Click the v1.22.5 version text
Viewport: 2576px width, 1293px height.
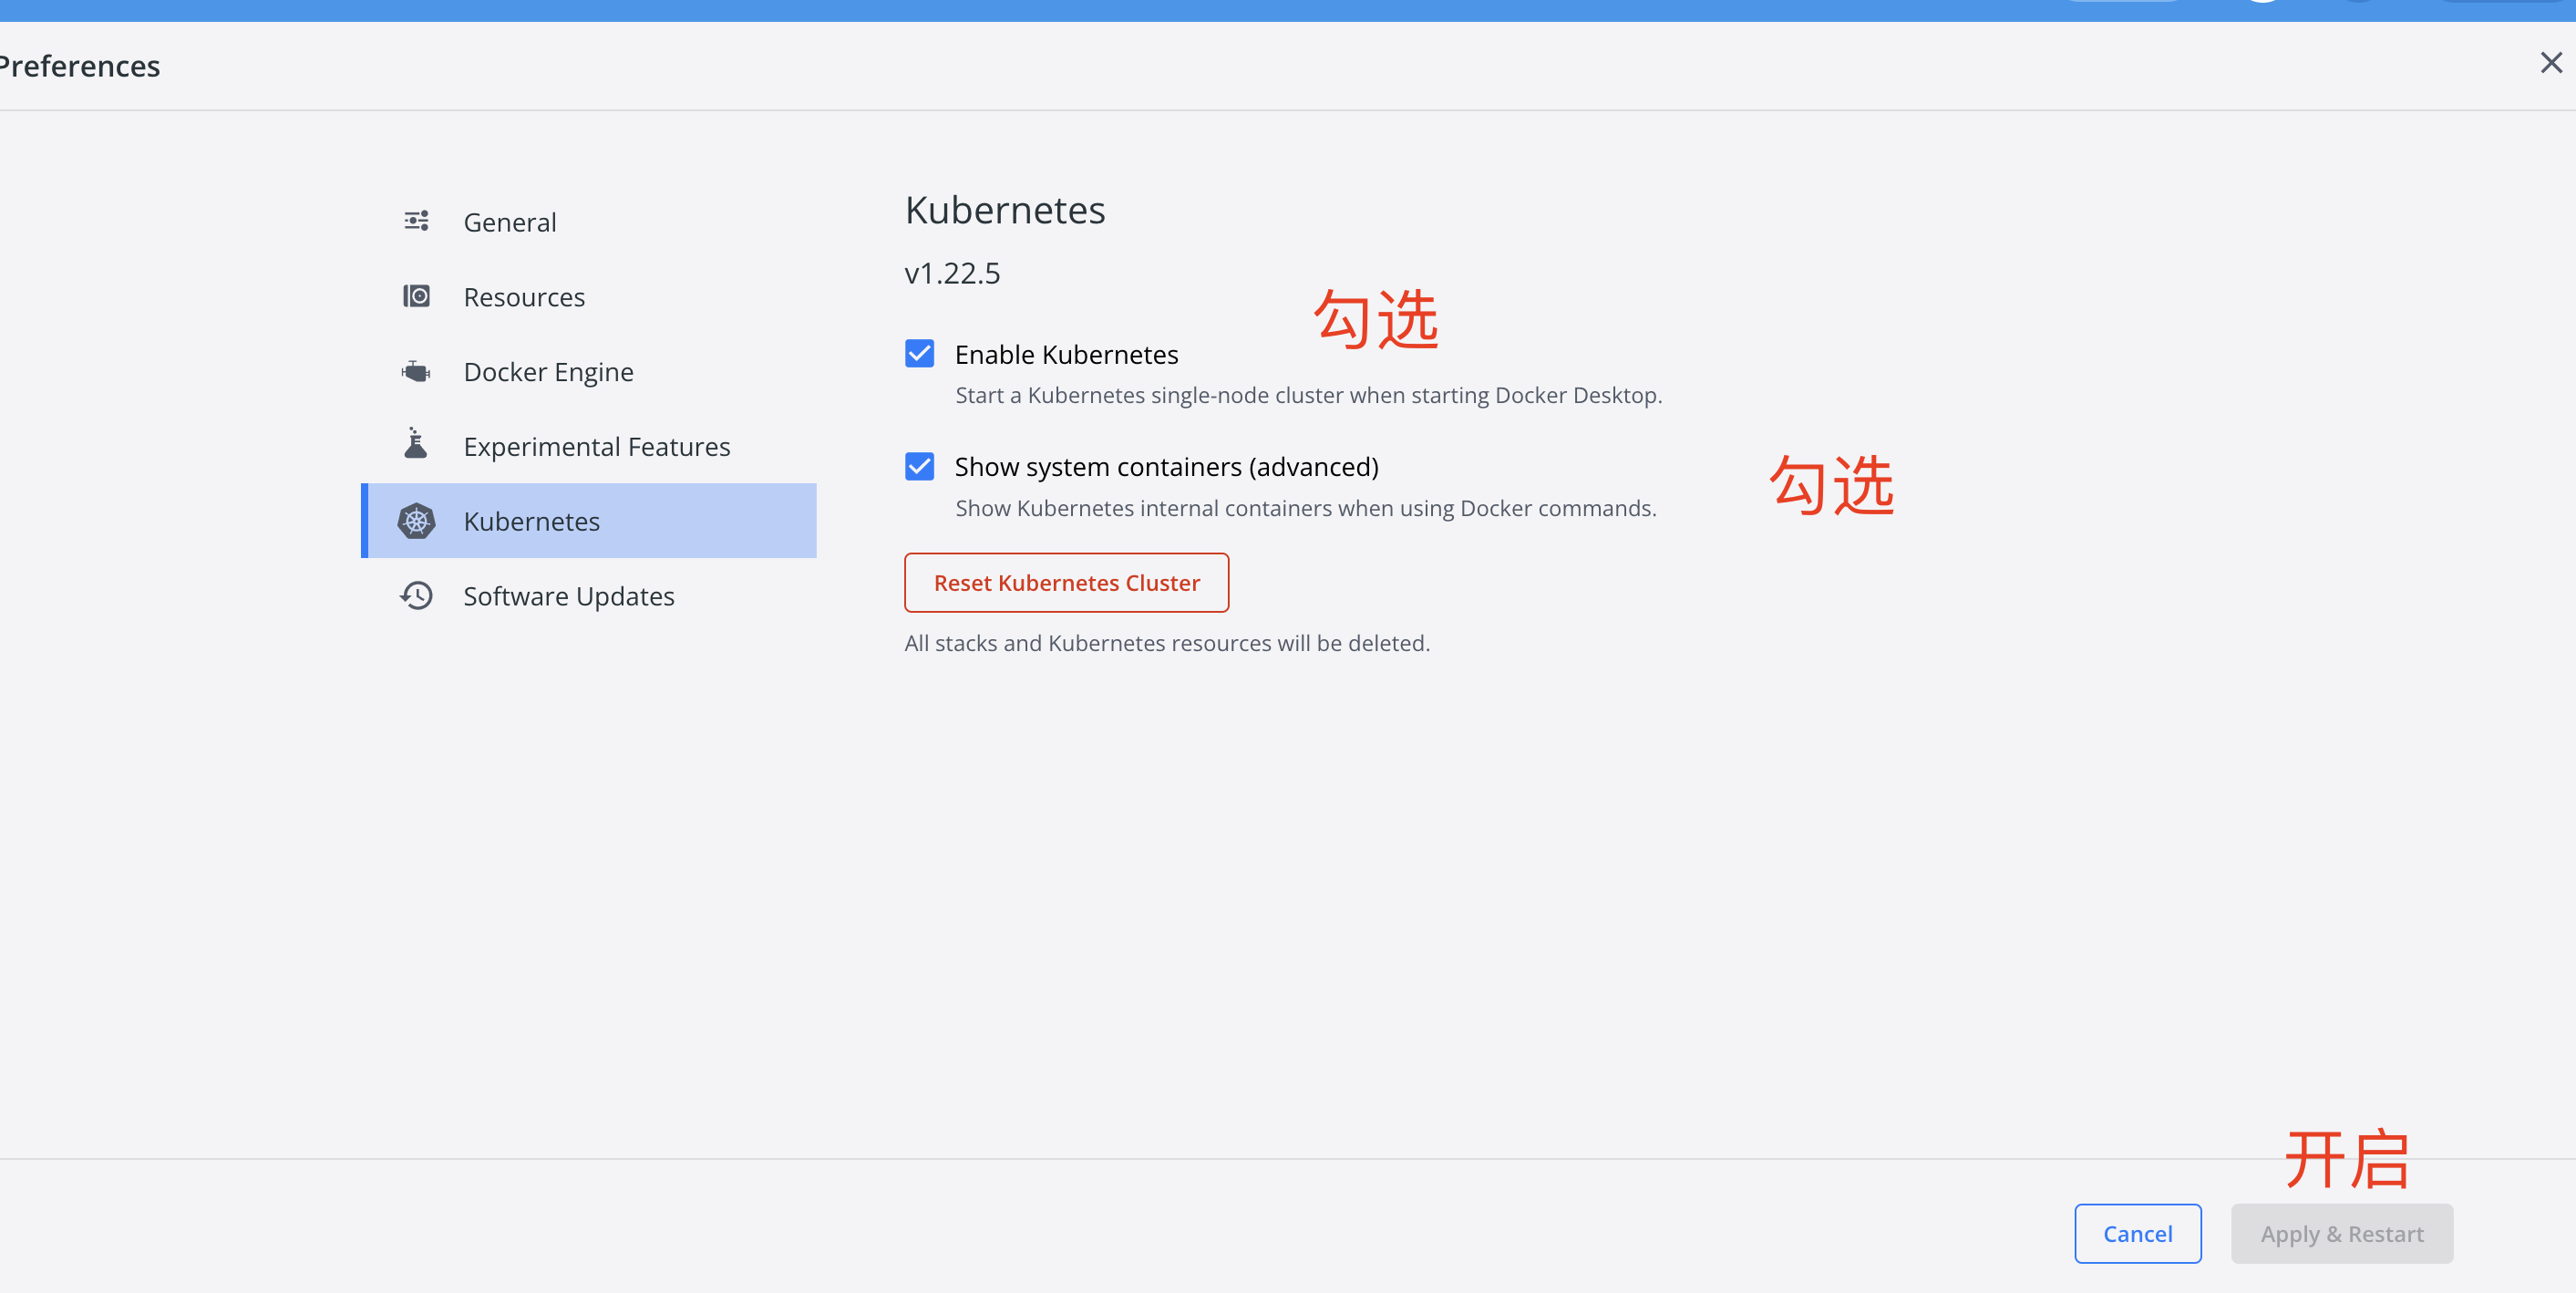coord(952,273)
